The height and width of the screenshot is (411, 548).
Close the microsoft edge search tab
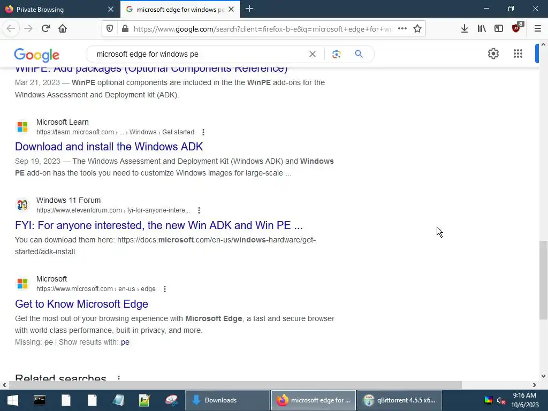click(x=231, y=10)
